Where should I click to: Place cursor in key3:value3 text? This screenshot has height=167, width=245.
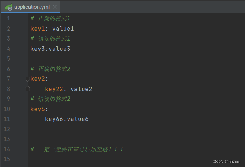[x=50, y=49]
